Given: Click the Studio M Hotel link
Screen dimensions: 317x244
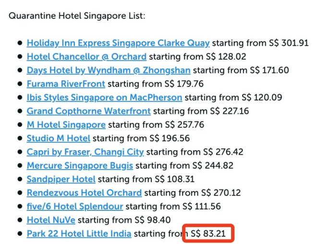Looking at the screenshot, I should [59, 138].
